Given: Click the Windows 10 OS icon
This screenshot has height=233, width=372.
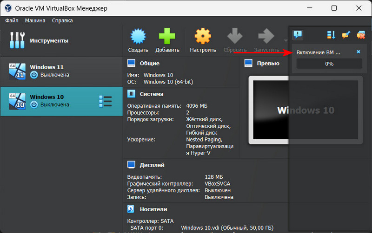Looking at the screenshot, I should (17, 101).
